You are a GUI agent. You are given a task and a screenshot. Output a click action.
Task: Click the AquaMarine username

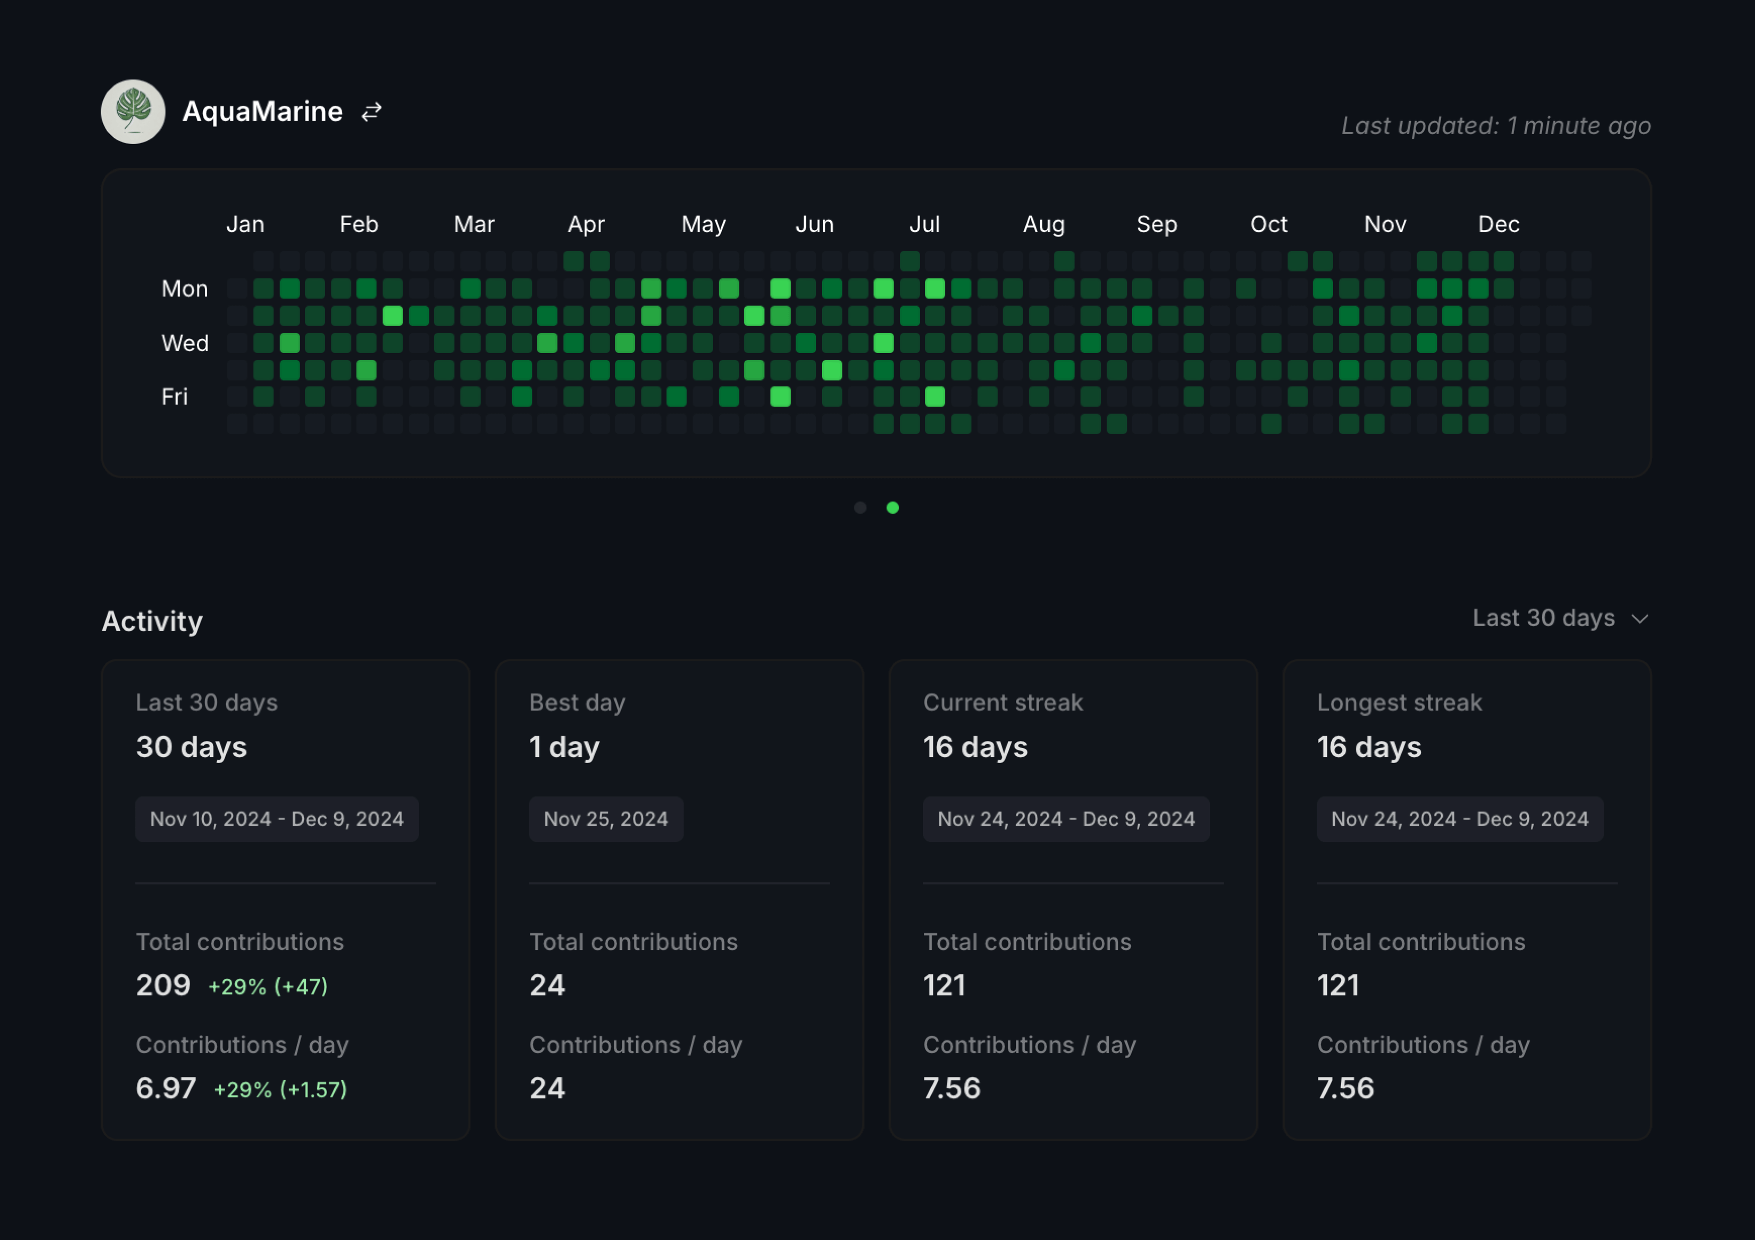coord(262,111)
